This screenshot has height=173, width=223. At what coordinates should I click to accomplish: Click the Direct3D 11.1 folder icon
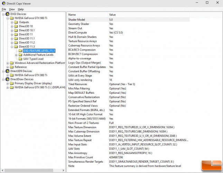point(16,39)
